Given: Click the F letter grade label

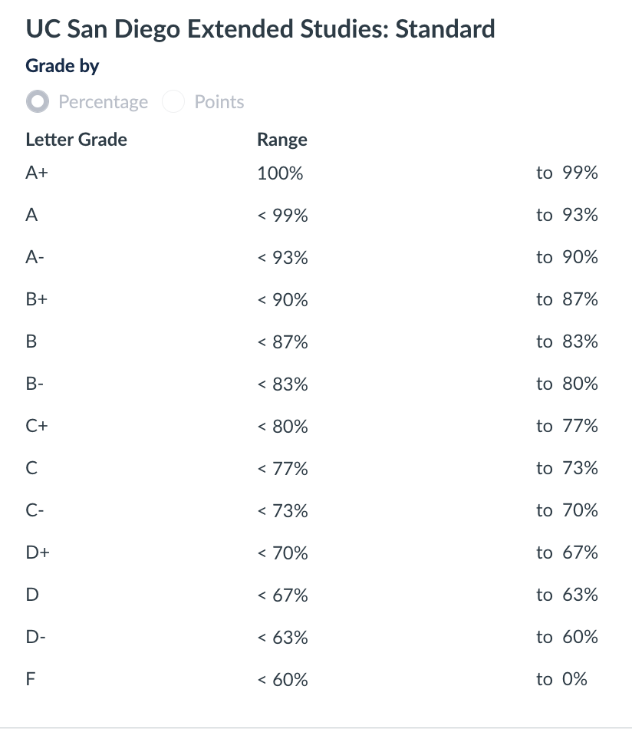Looking at the screenshot, I should point(30,679).
